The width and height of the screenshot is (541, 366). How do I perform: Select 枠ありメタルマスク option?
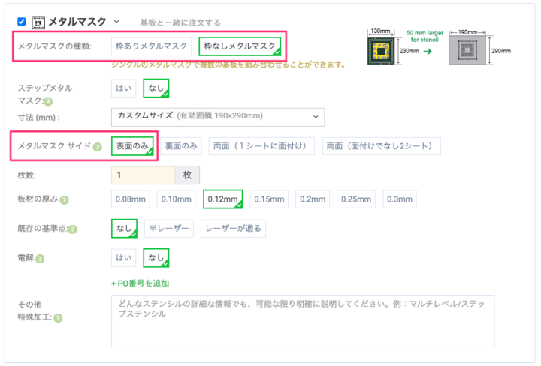[x=151, y=46]
